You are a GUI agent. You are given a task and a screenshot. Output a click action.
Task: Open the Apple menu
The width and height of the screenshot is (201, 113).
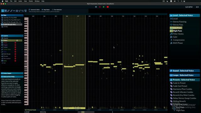pos(3,1)
